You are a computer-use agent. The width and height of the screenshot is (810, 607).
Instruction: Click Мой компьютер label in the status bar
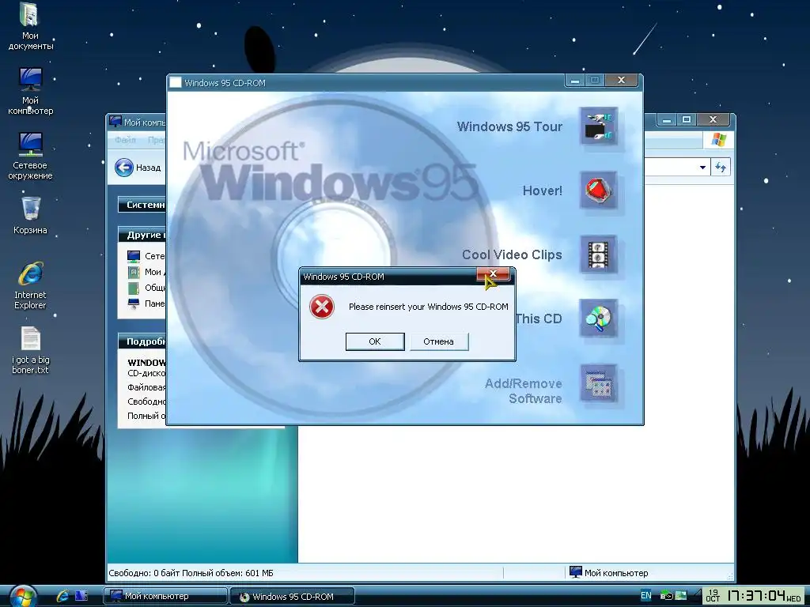615,573
